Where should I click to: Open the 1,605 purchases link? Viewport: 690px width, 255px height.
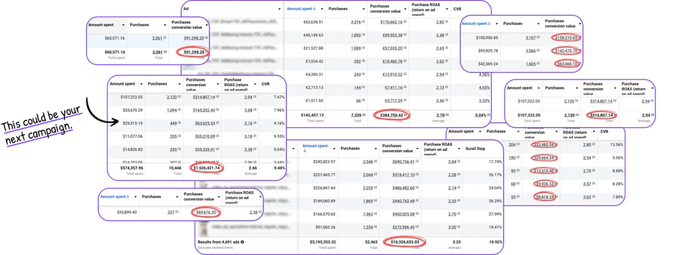pyautogui.click(x=531, y=64)
